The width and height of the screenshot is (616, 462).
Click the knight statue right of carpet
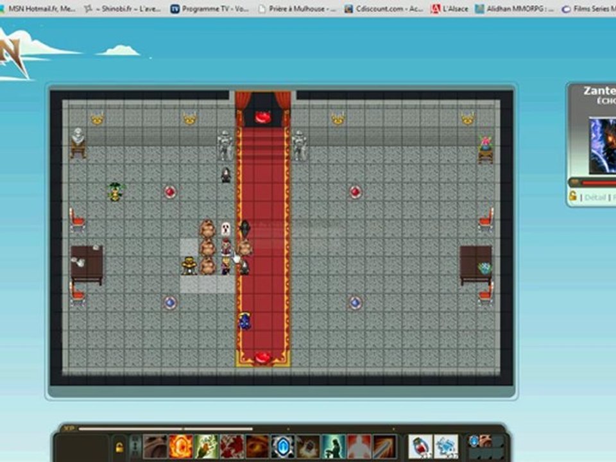(x=300, y=146)
